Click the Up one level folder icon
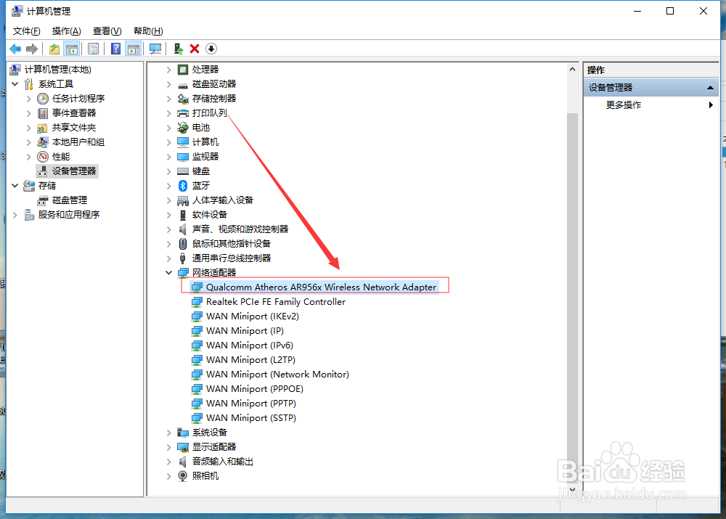This screenshot has width=726, height=519. [54, 49]
